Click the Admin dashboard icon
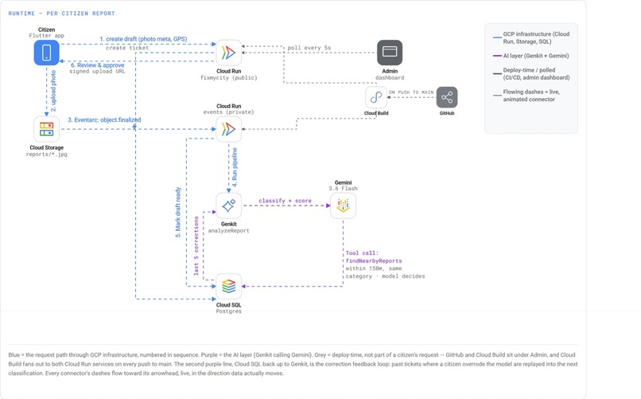The width and height of the screenshot is (641, 399). 390,53
